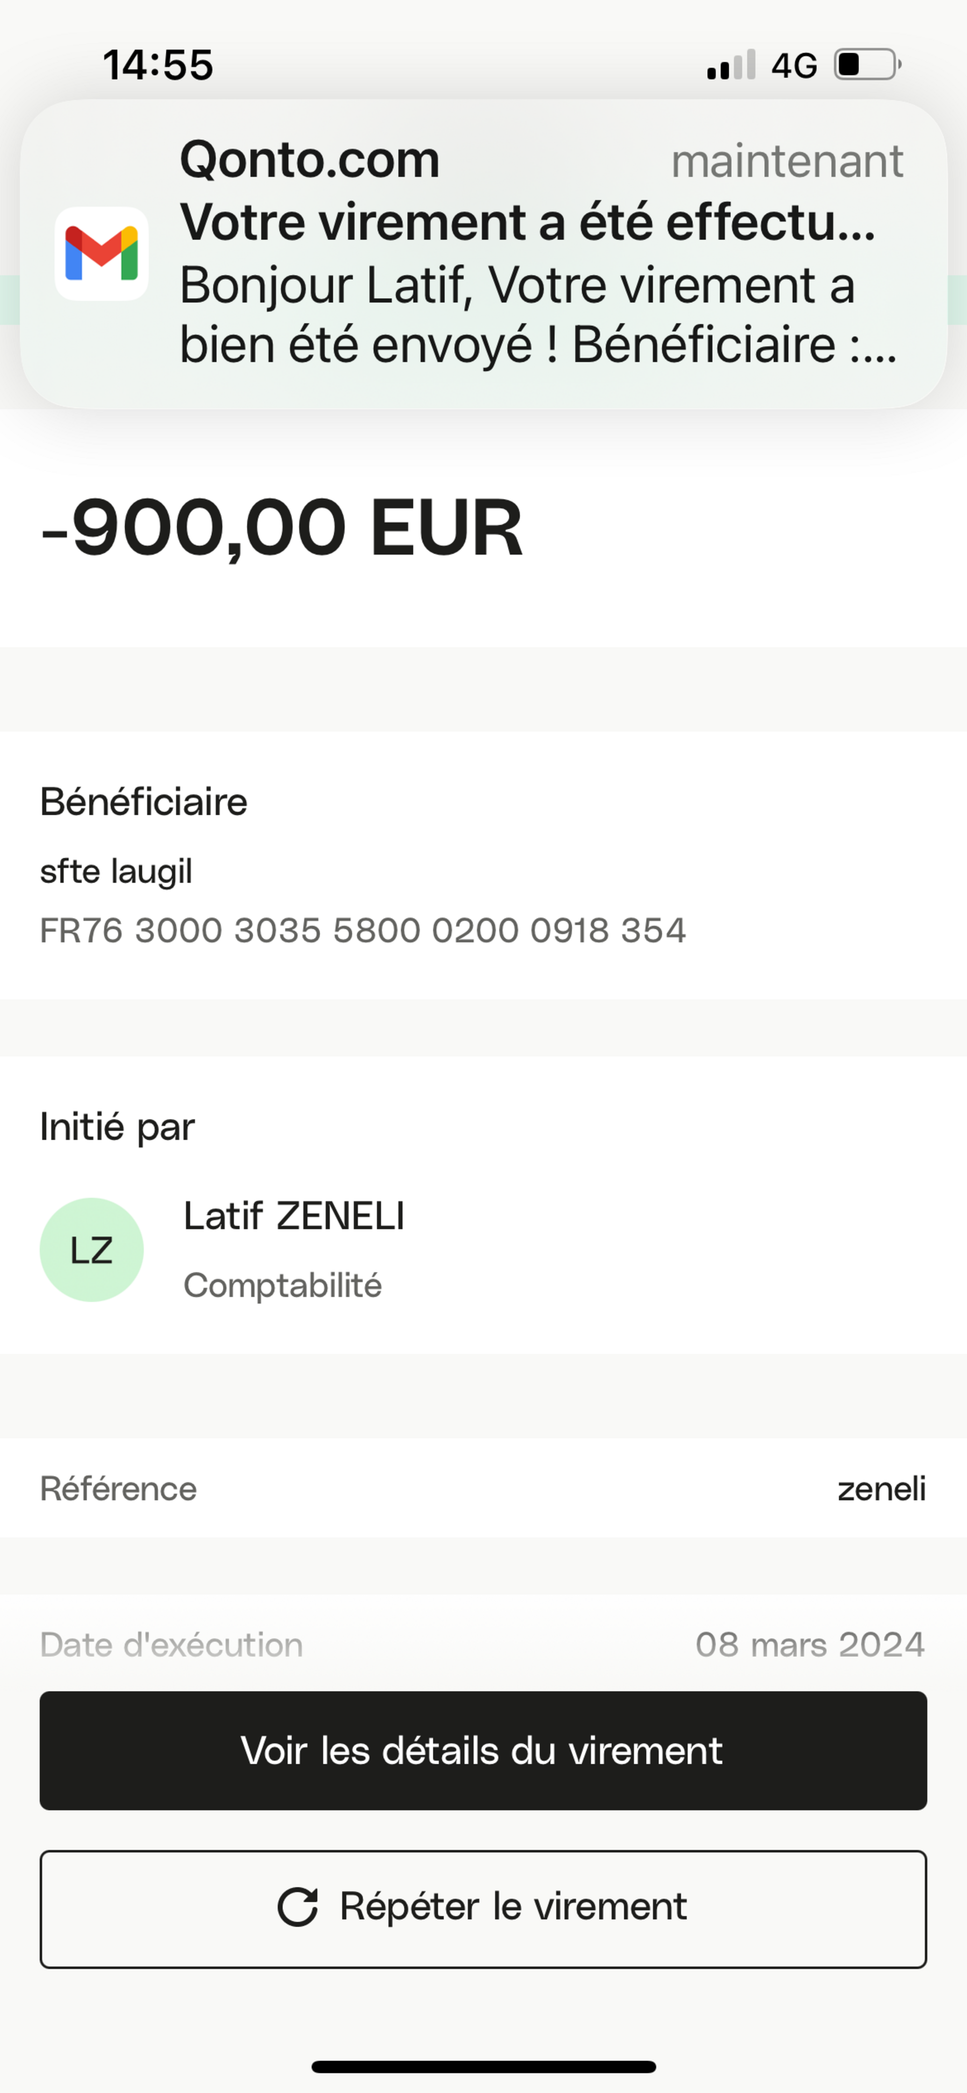
Task: Tap the maintenant timestamp in notification
Action: click(x=787, y=161)
